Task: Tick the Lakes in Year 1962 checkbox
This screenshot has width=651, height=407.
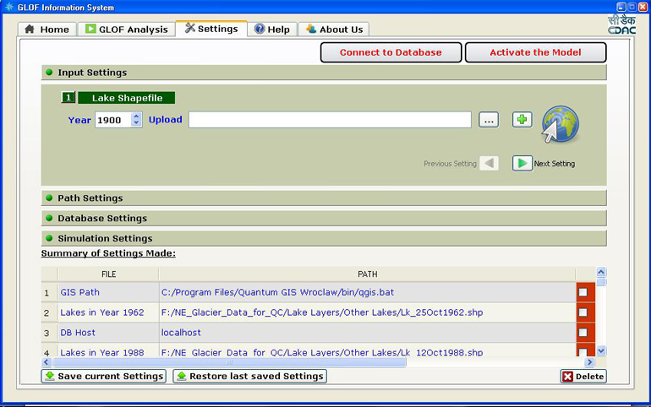Action: (583, 312)
